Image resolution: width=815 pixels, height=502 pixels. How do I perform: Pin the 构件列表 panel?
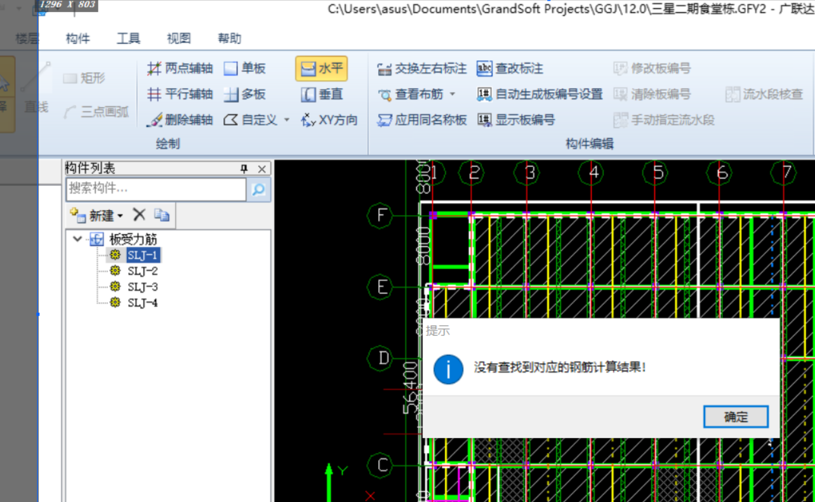(244, 169)
